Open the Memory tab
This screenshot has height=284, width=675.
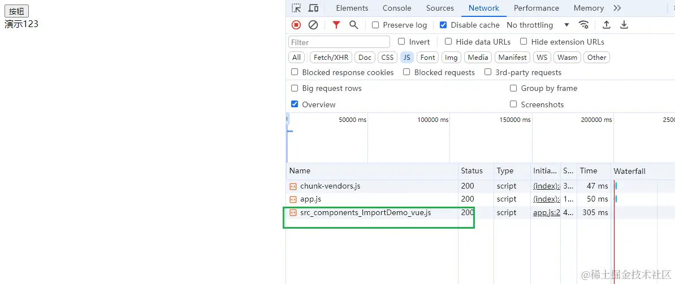[x=589, y=8]
